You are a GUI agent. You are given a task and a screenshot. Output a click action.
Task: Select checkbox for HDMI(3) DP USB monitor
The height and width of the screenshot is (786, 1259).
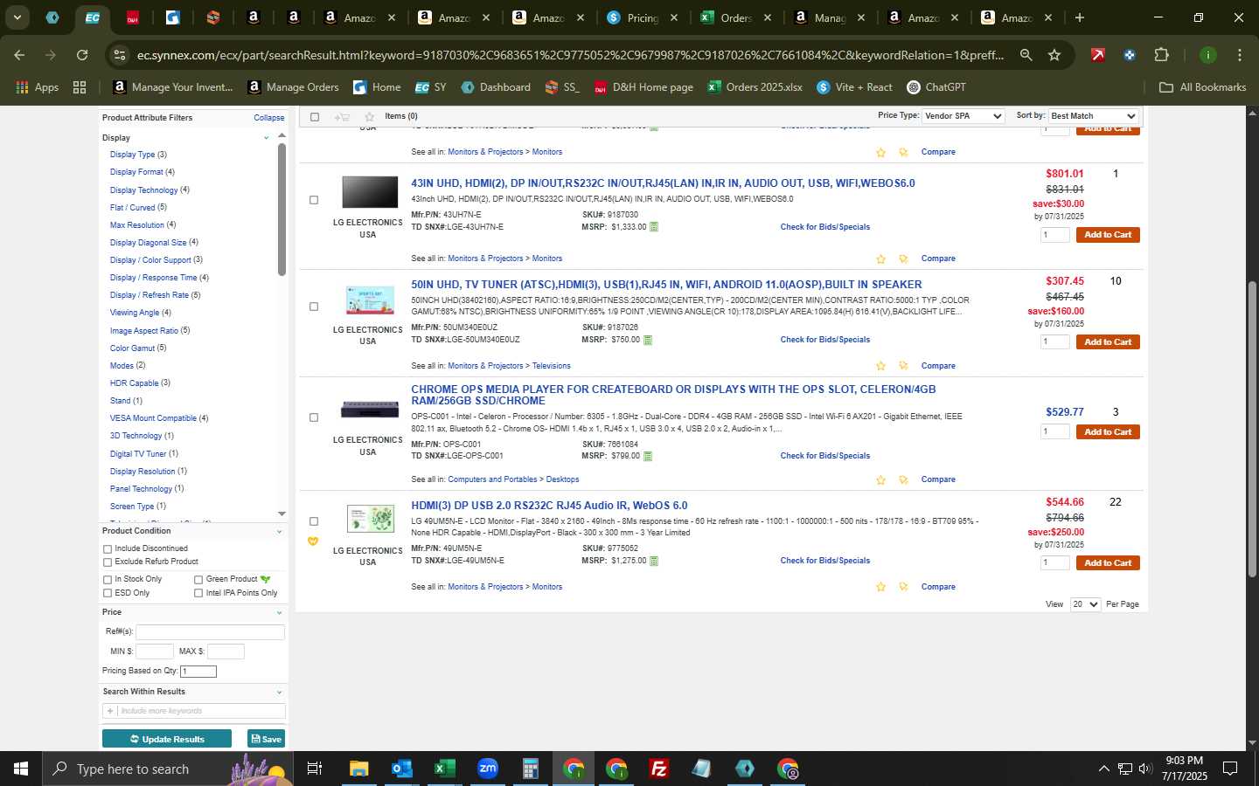pos(314,521)
